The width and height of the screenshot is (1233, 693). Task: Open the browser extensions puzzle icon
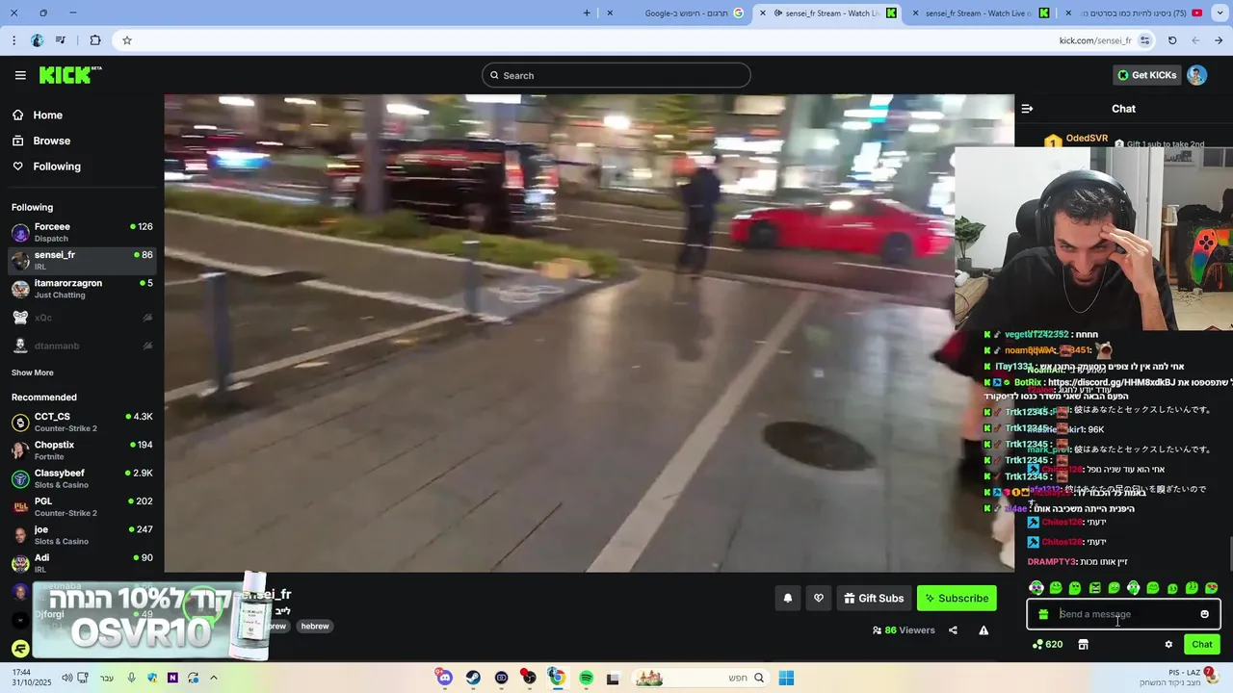point(94,40)
